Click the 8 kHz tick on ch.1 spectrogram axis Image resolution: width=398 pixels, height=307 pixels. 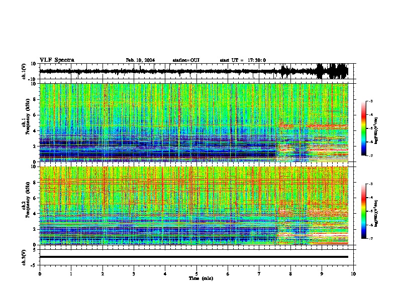pyautogui.click(x=35, y=99)
